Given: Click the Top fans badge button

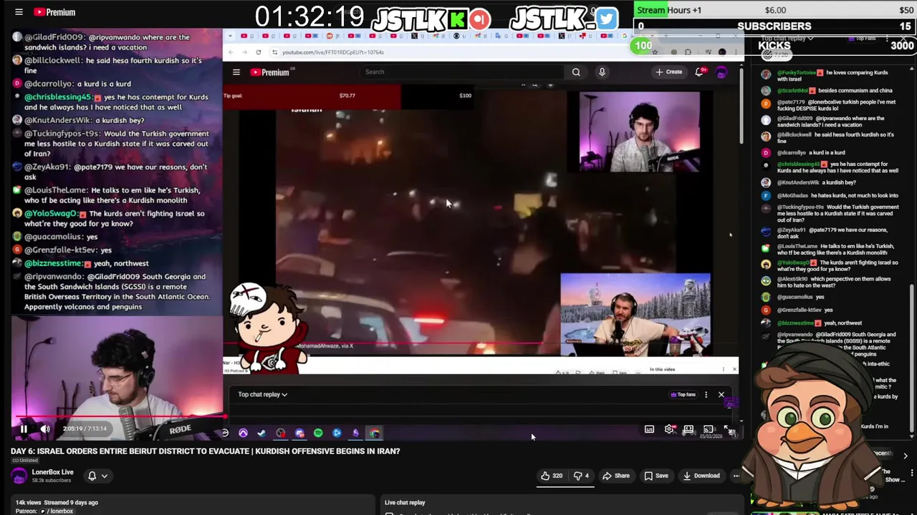Looking at the screenshot, I should click(x=683, y=395).
